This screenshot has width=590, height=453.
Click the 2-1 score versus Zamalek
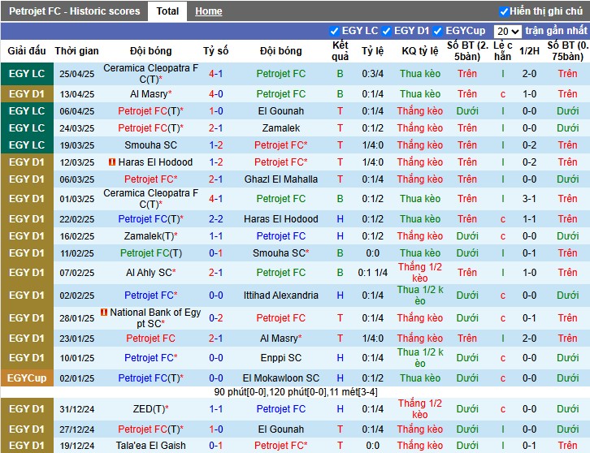tap(216, 128)
